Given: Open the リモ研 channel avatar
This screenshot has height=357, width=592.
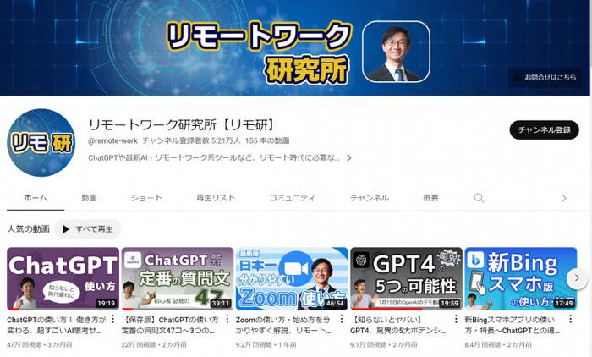Looking at the screenshot, I should pyautogui.click(x=41, y=142).
